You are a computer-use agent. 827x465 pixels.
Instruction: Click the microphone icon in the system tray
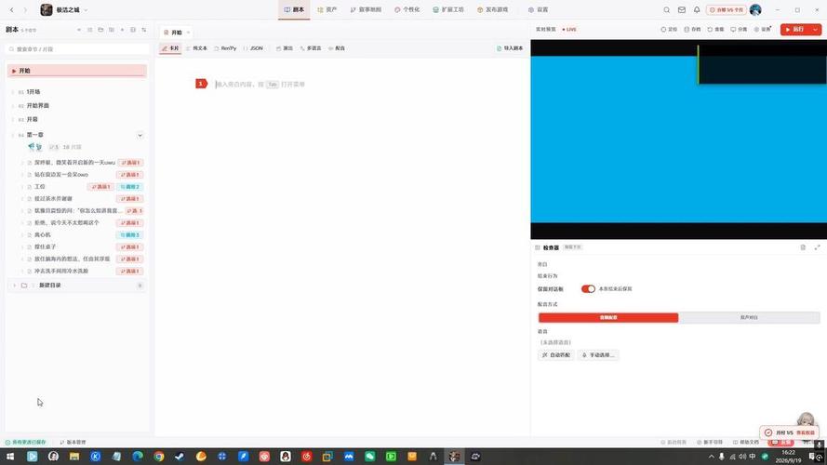[x=722, y=457]
